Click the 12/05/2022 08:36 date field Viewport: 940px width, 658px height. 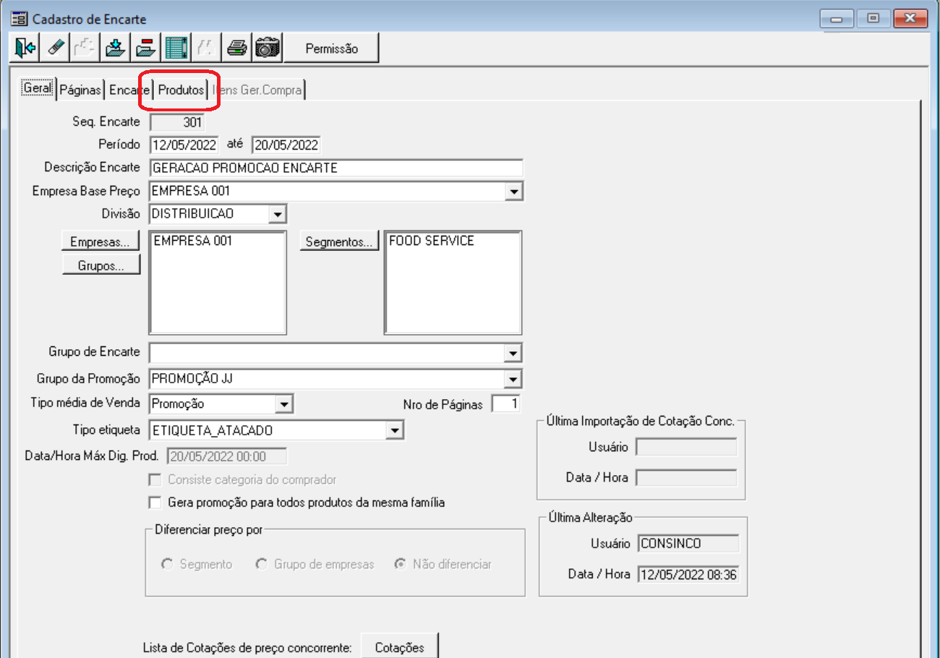click(x=688, y=574)
